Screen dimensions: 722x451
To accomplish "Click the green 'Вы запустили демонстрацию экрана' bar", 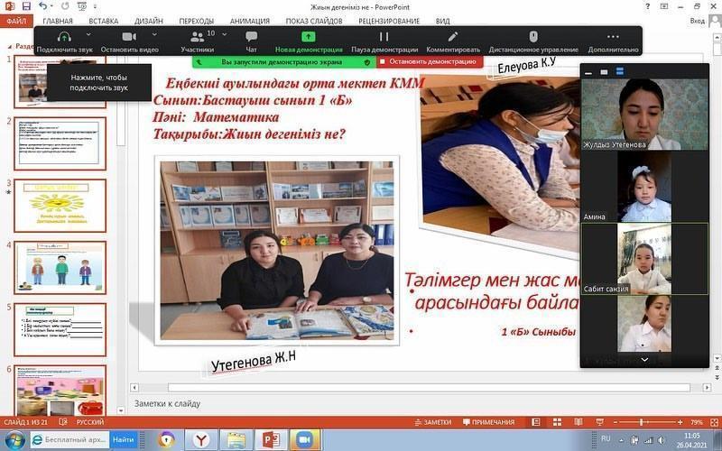I will click(x=283, y=62).
